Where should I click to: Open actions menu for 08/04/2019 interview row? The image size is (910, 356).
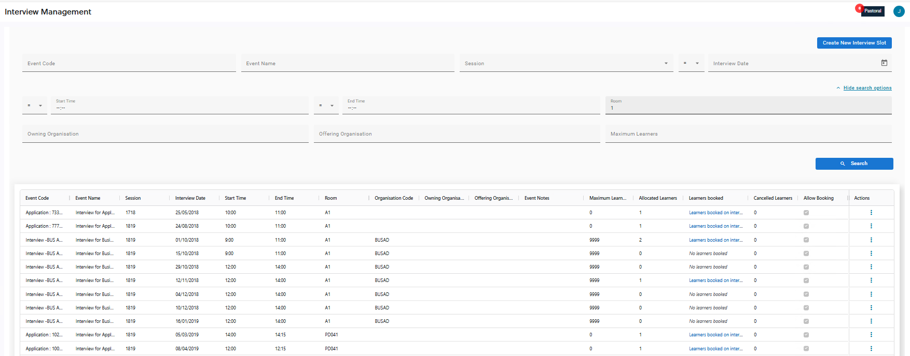(871, 349)
